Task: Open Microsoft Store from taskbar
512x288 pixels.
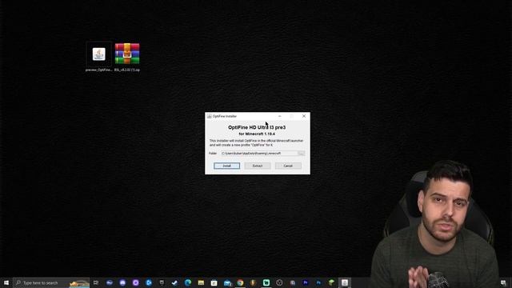Action: pyautogui.click(x=214, y=282)
